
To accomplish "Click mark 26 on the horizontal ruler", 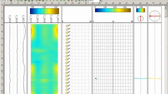I will point(120,3).
